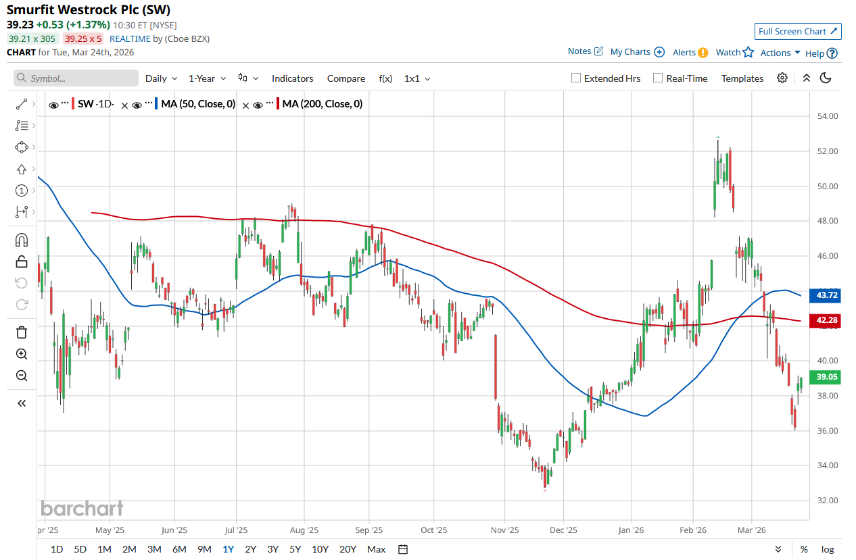Hide the MA 50 line via eye icon
This screenshot has height=560, width=856.
(137, 105)
